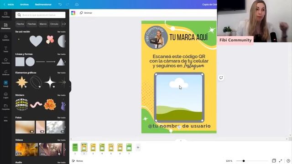Add a new page with the plus button
292x164 pixels.
pyautogui.click(x=138, y=148)
